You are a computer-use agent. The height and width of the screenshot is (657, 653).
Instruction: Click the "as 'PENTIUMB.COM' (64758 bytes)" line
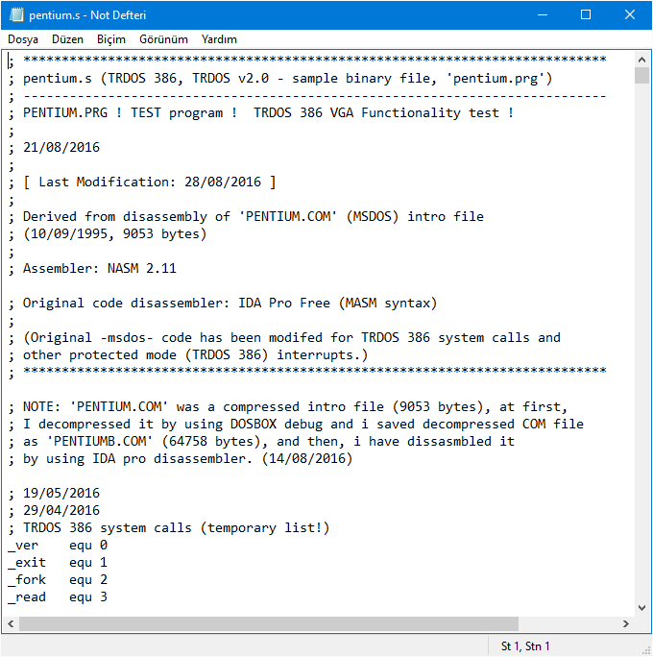tap(261, 441)
